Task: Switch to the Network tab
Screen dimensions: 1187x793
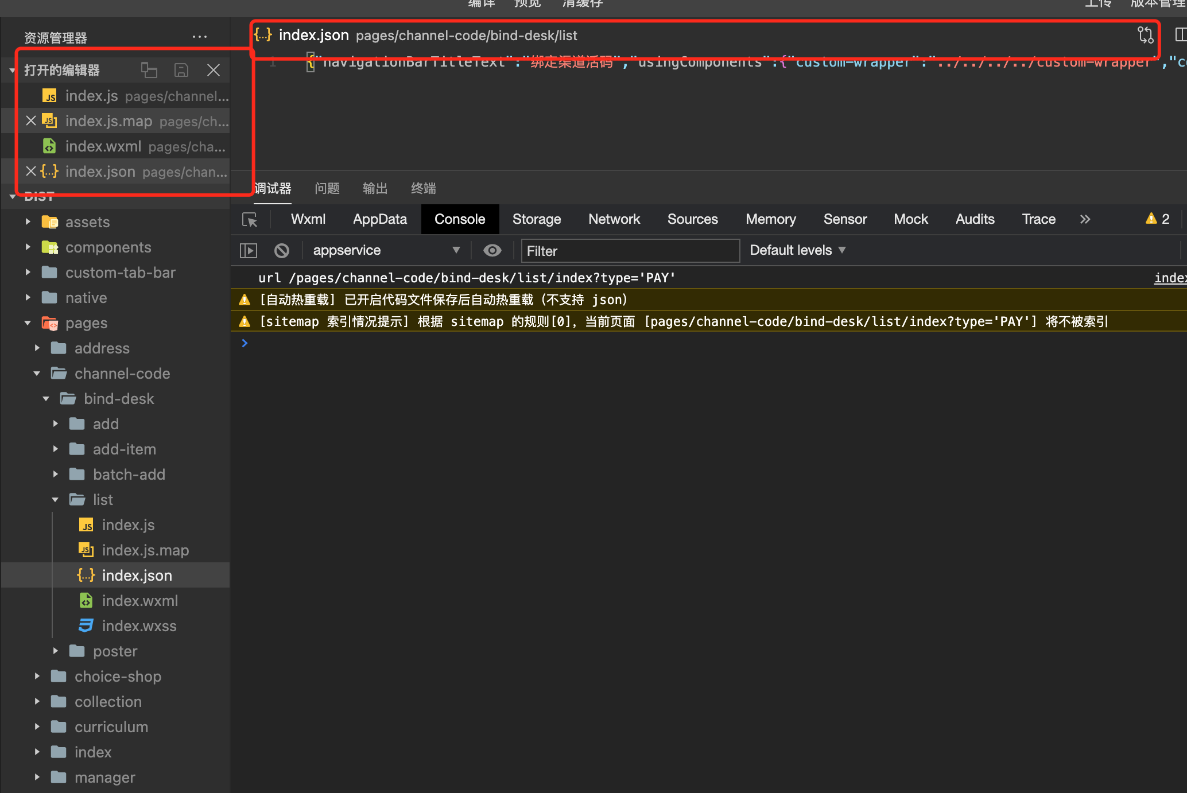Action: click(614, 219)
